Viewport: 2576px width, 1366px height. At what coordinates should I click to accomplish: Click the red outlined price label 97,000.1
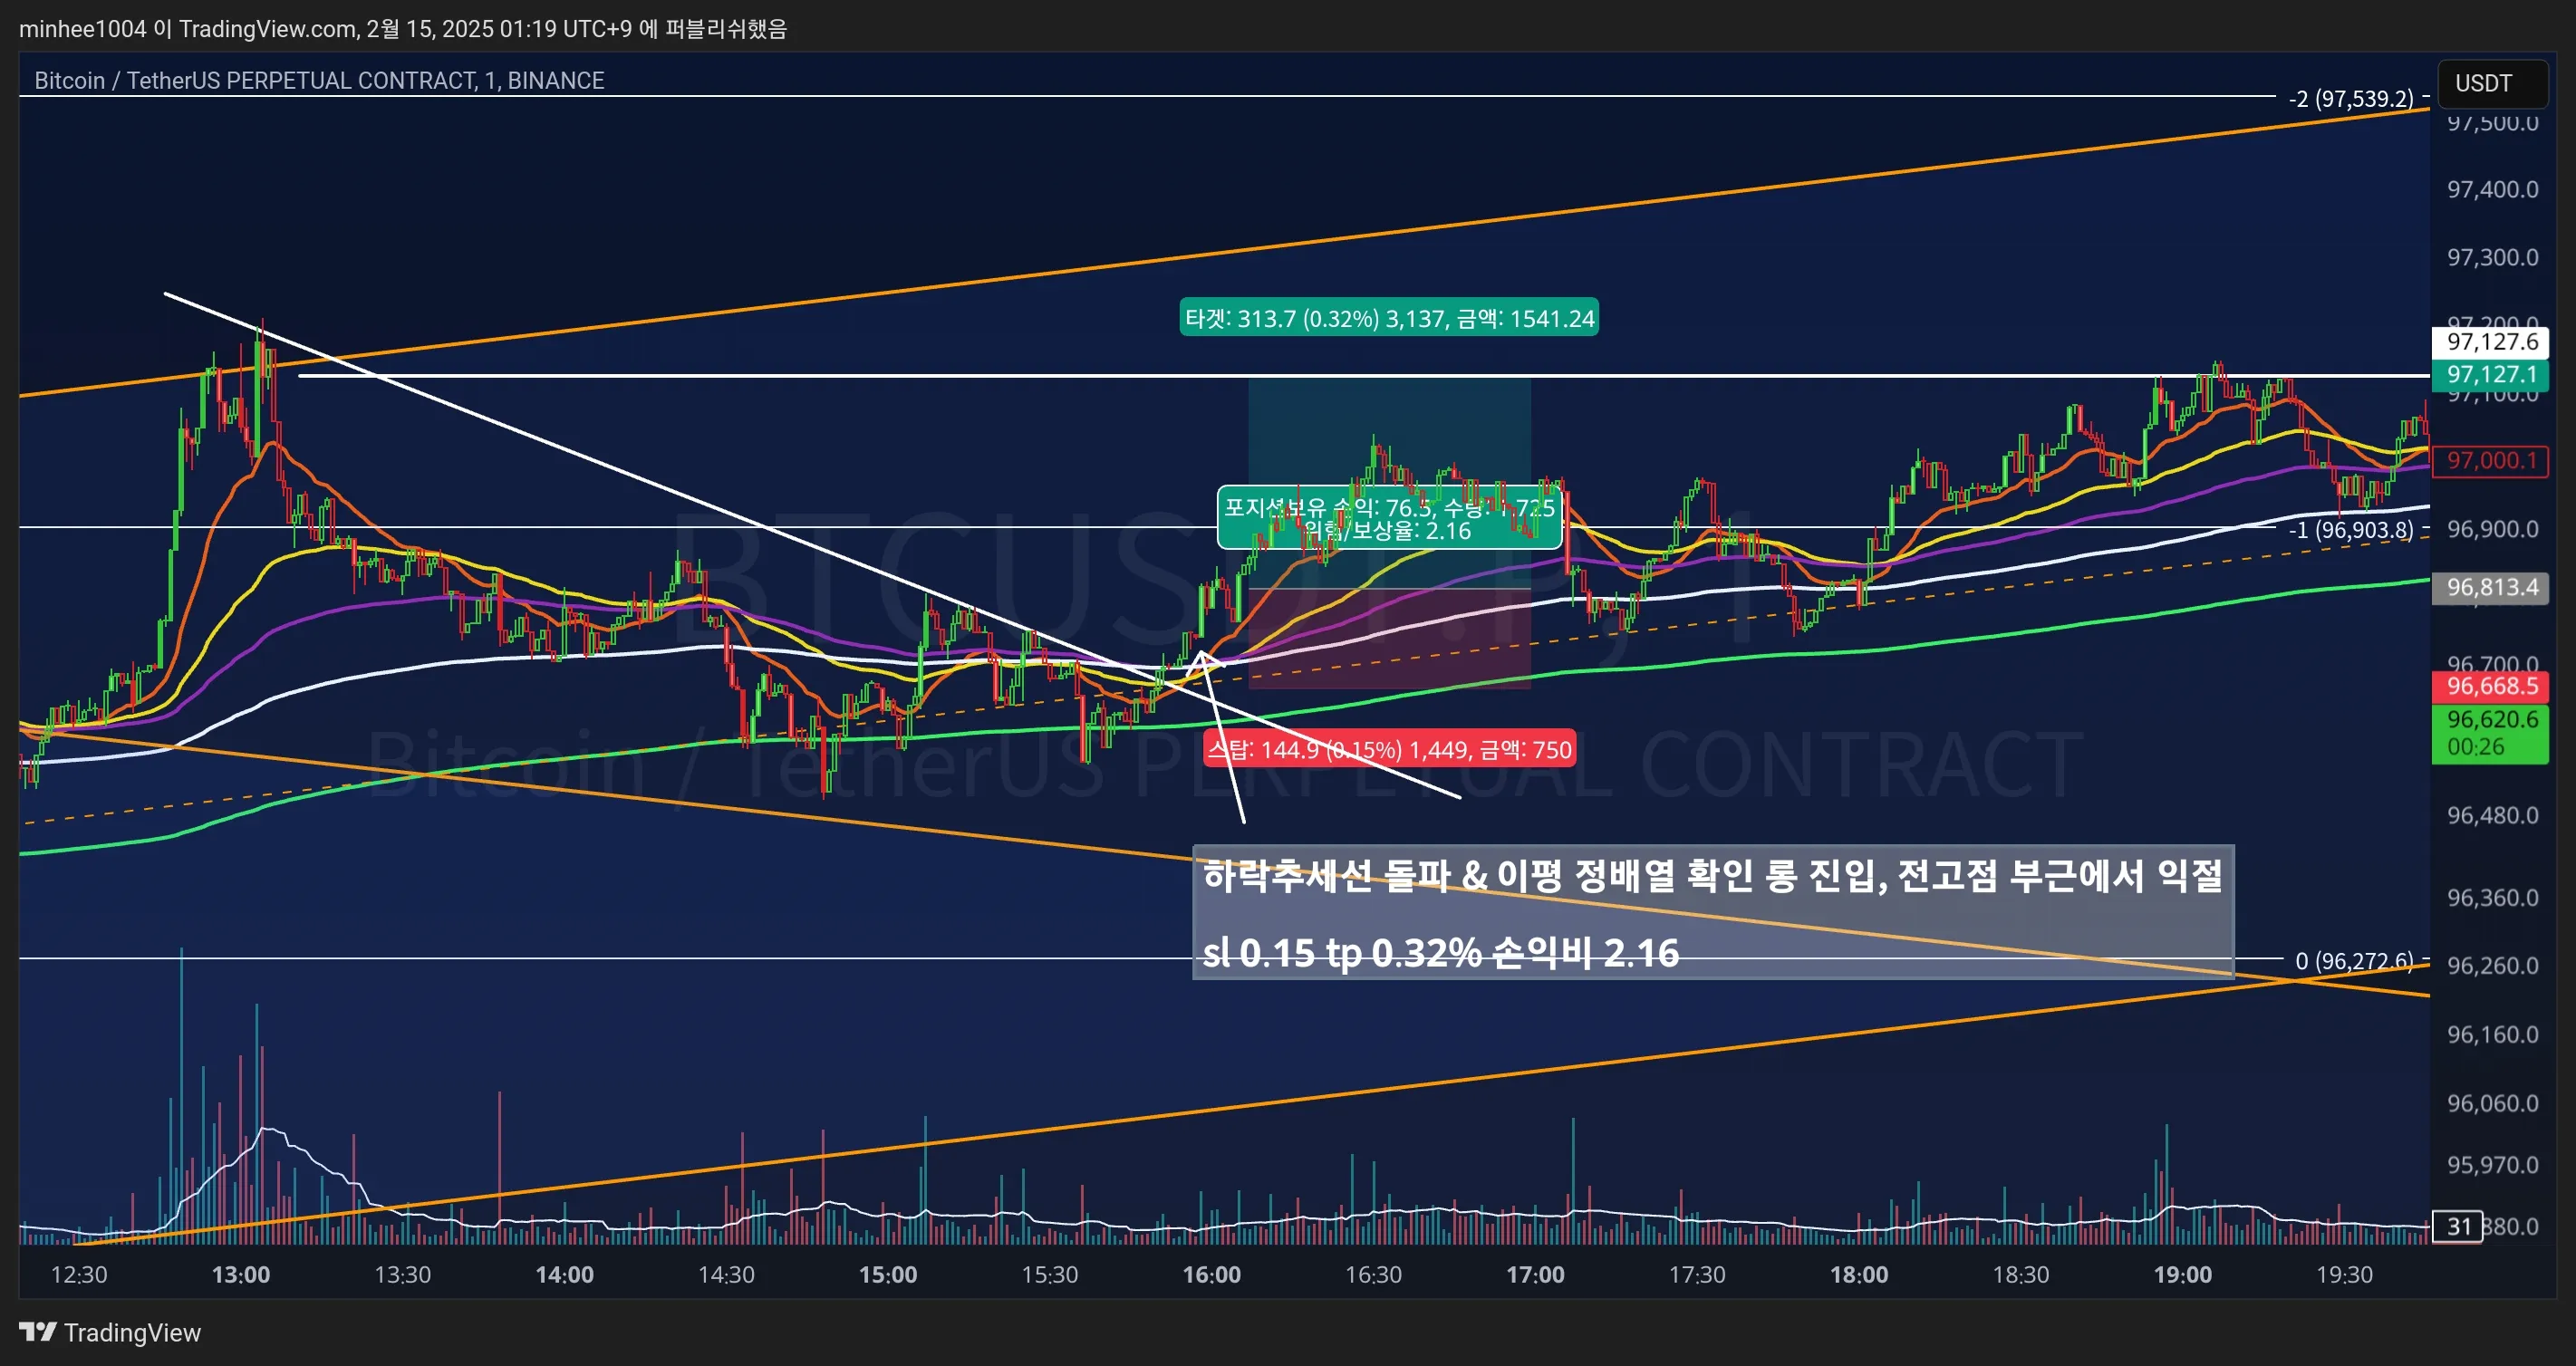(2491, 460)
